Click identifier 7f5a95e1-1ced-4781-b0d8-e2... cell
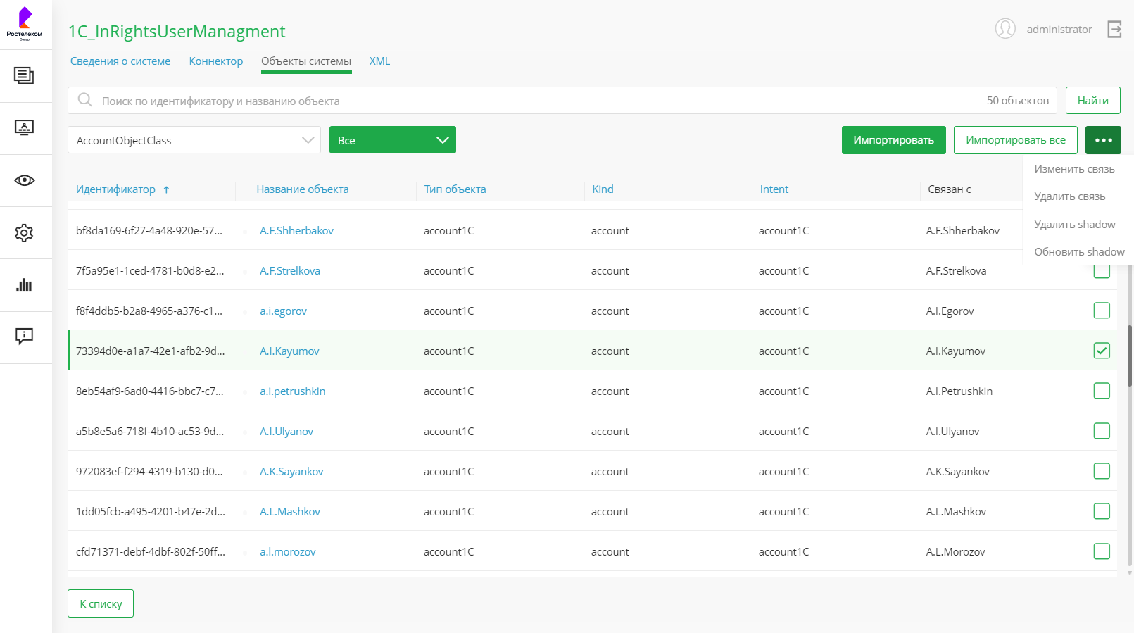This screenshot has height=633, width=1134. 150,271
